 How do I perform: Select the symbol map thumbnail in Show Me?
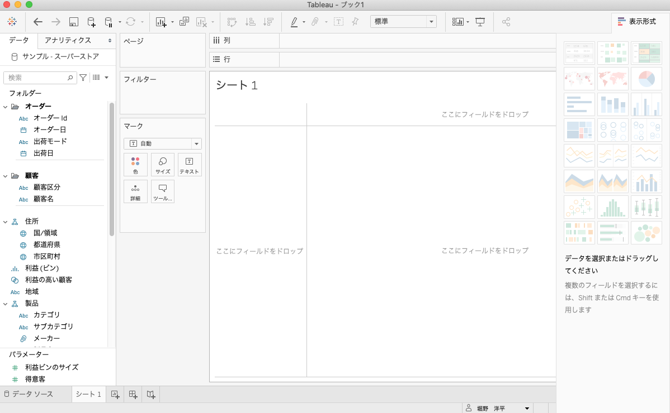coord(579,79)
